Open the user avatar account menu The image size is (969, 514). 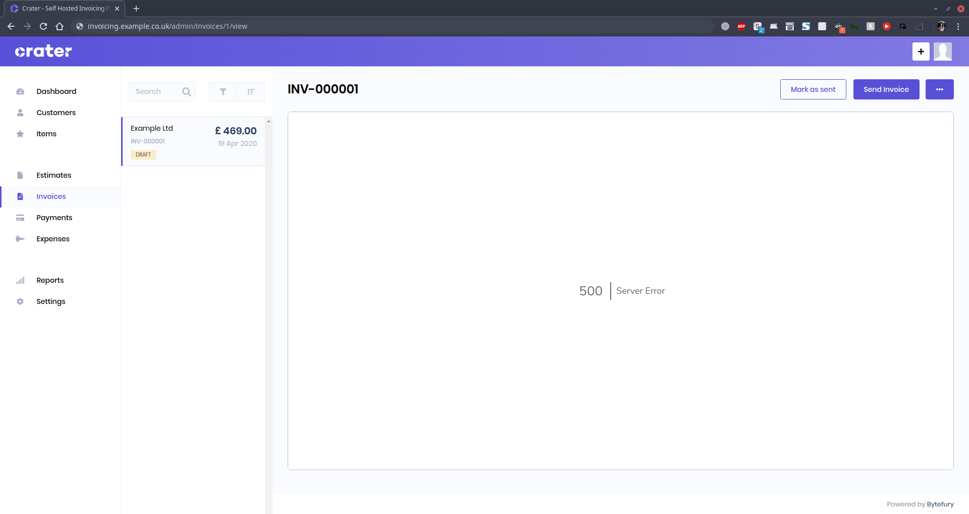tap(943, 51)
